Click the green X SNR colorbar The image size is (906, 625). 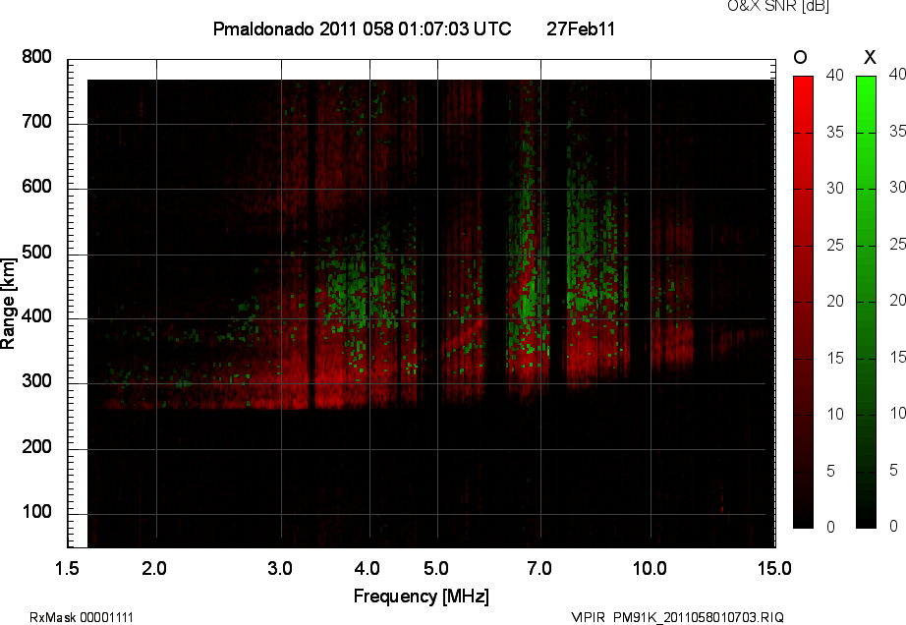866,302
